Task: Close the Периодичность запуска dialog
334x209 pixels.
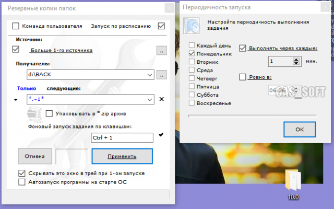Action: (325, 7)
